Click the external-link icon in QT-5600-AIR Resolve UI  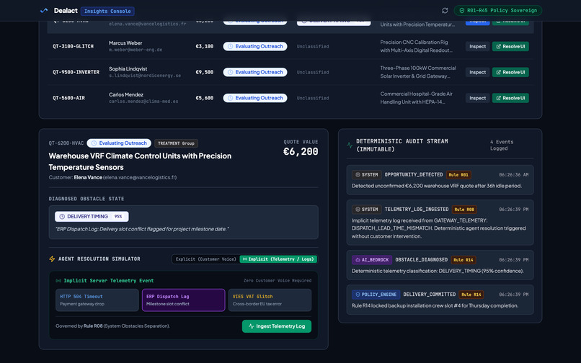pyautogui.click(x=498, y=98)
